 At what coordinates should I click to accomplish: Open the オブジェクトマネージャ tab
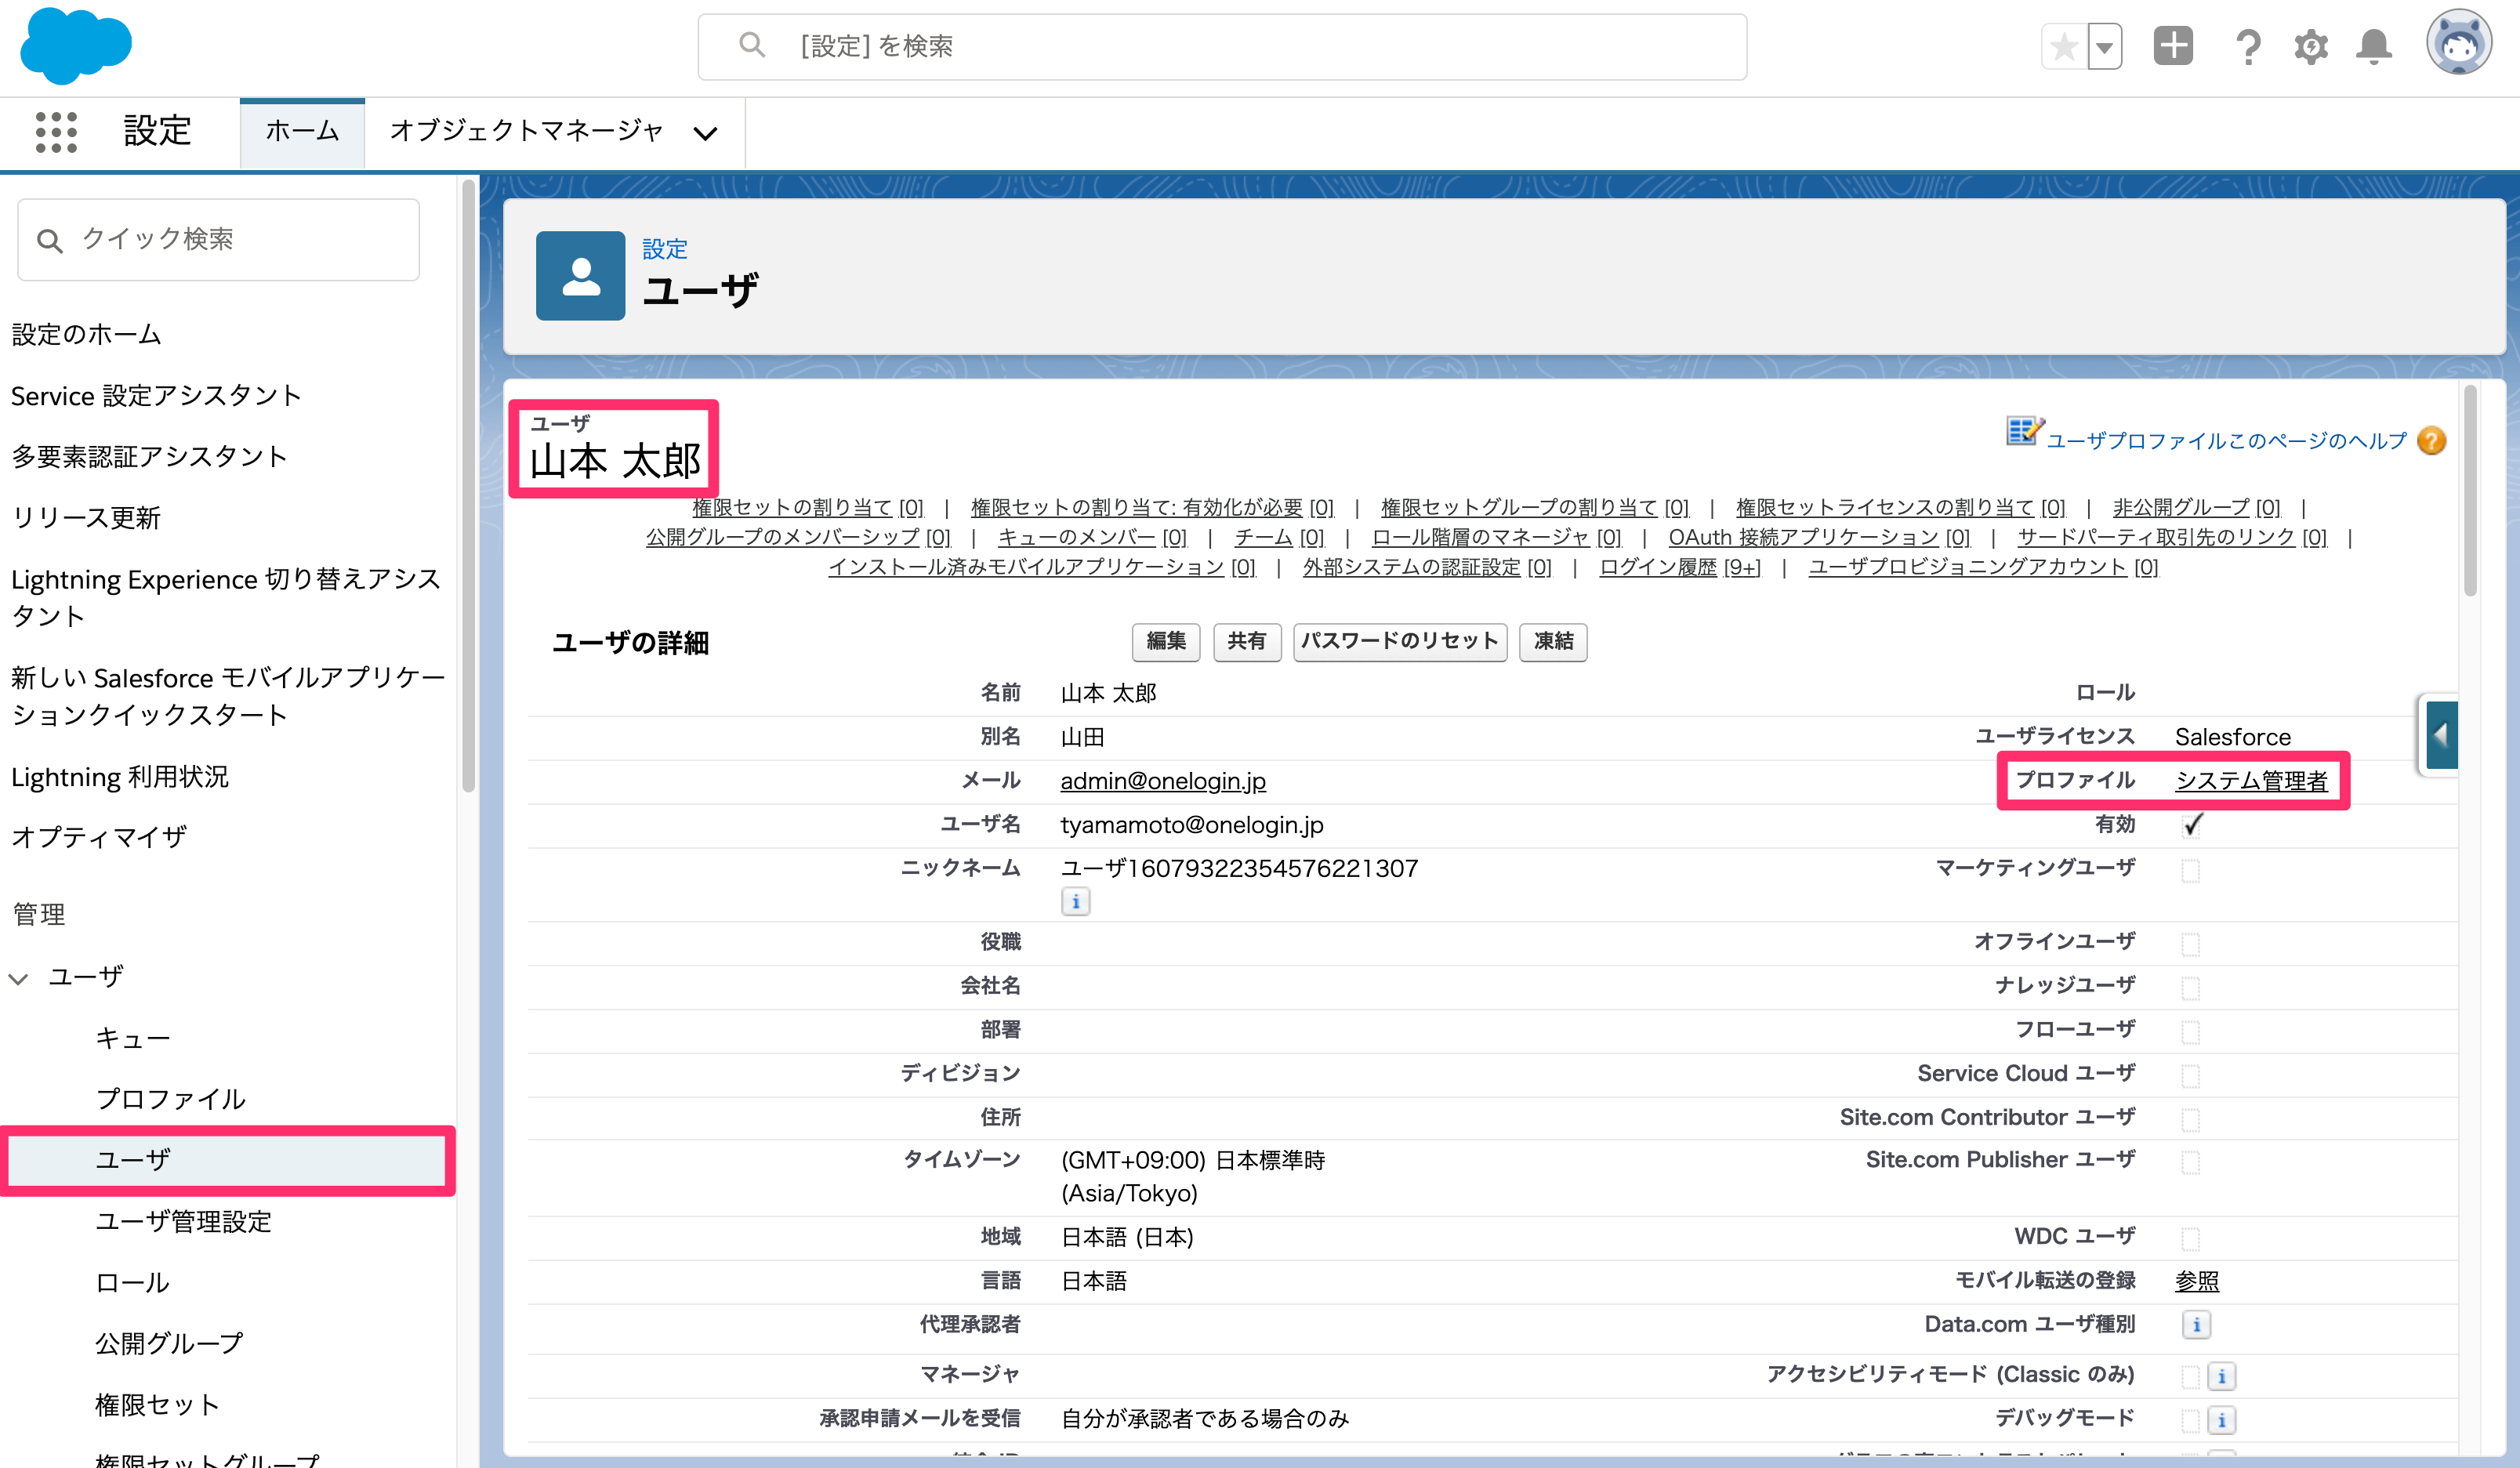[x=526, y=131]
